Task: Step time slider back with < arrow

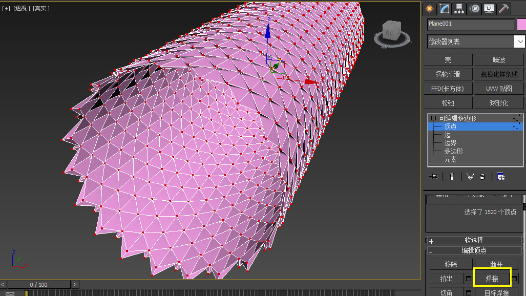Action: 3,285
